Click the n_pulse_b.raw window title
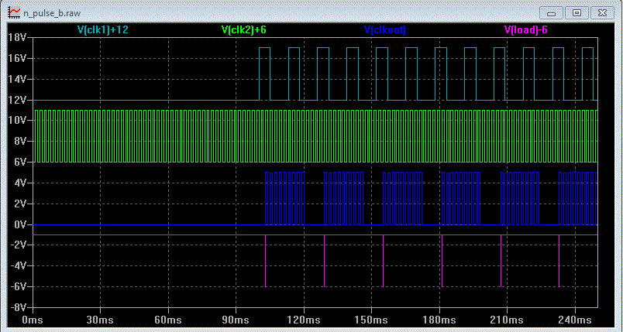The image size is (623, 332). [x=52, y=13]
